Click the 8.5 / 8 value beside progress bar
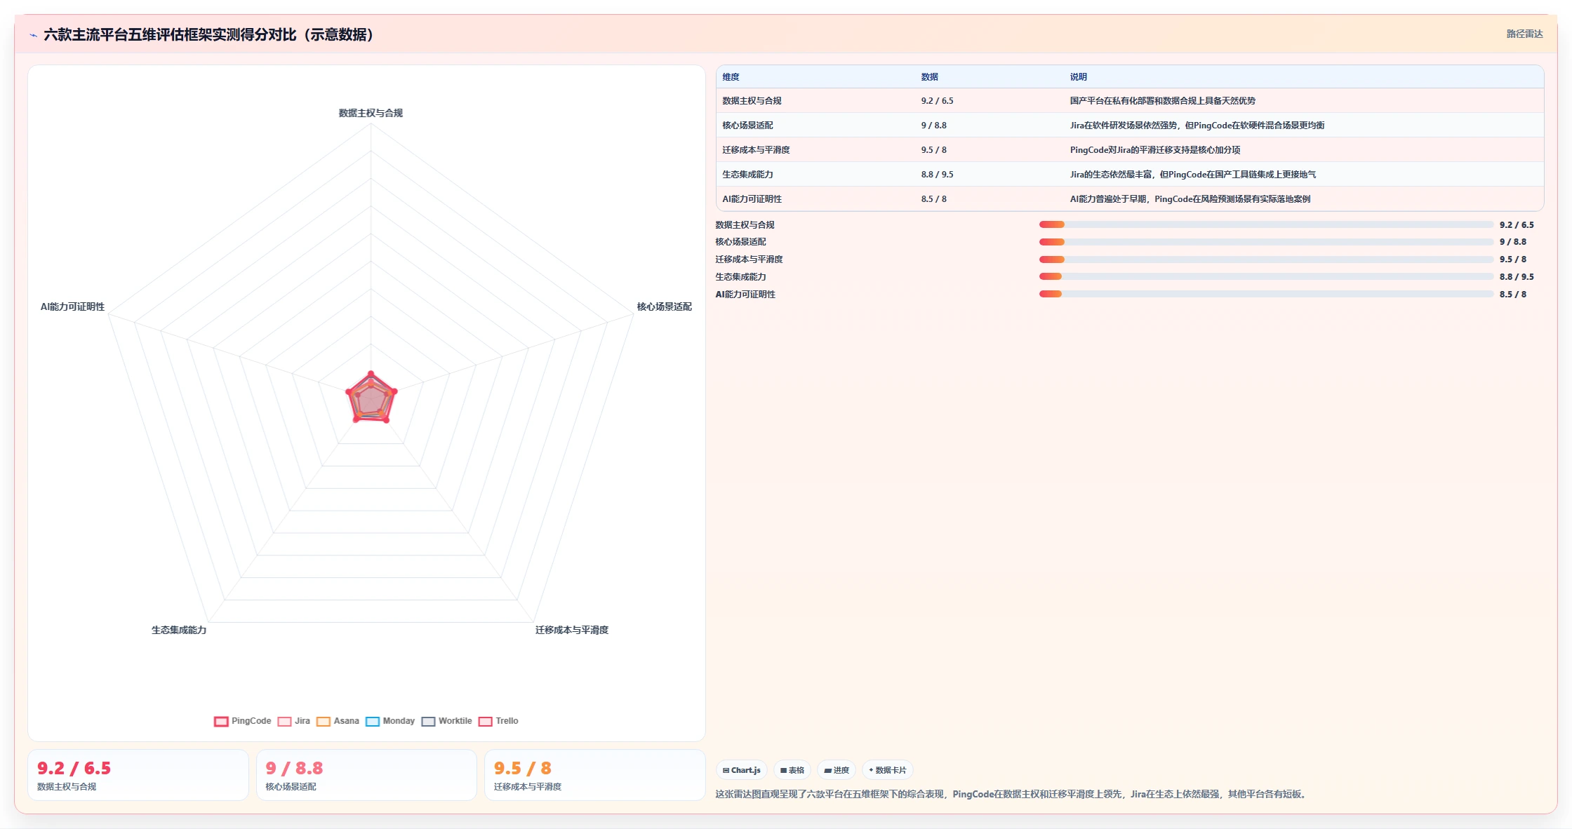This screenshot has height=829, width=1572. pos(1513,295)
